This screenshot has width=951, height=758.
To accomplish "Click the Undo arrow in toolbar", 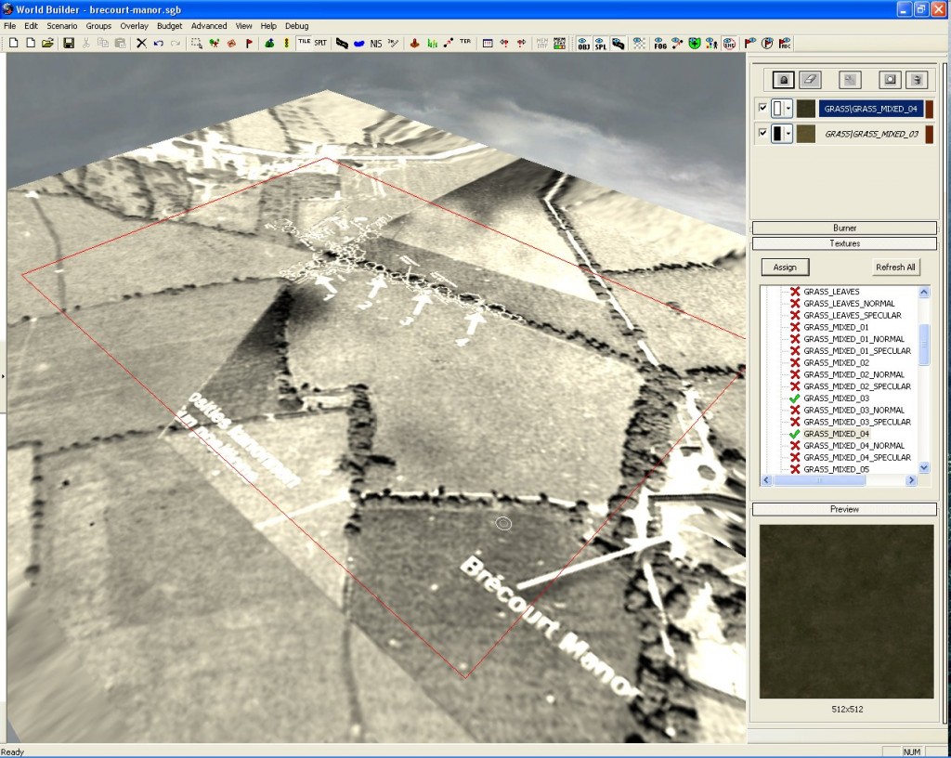I will click(159, 43).
